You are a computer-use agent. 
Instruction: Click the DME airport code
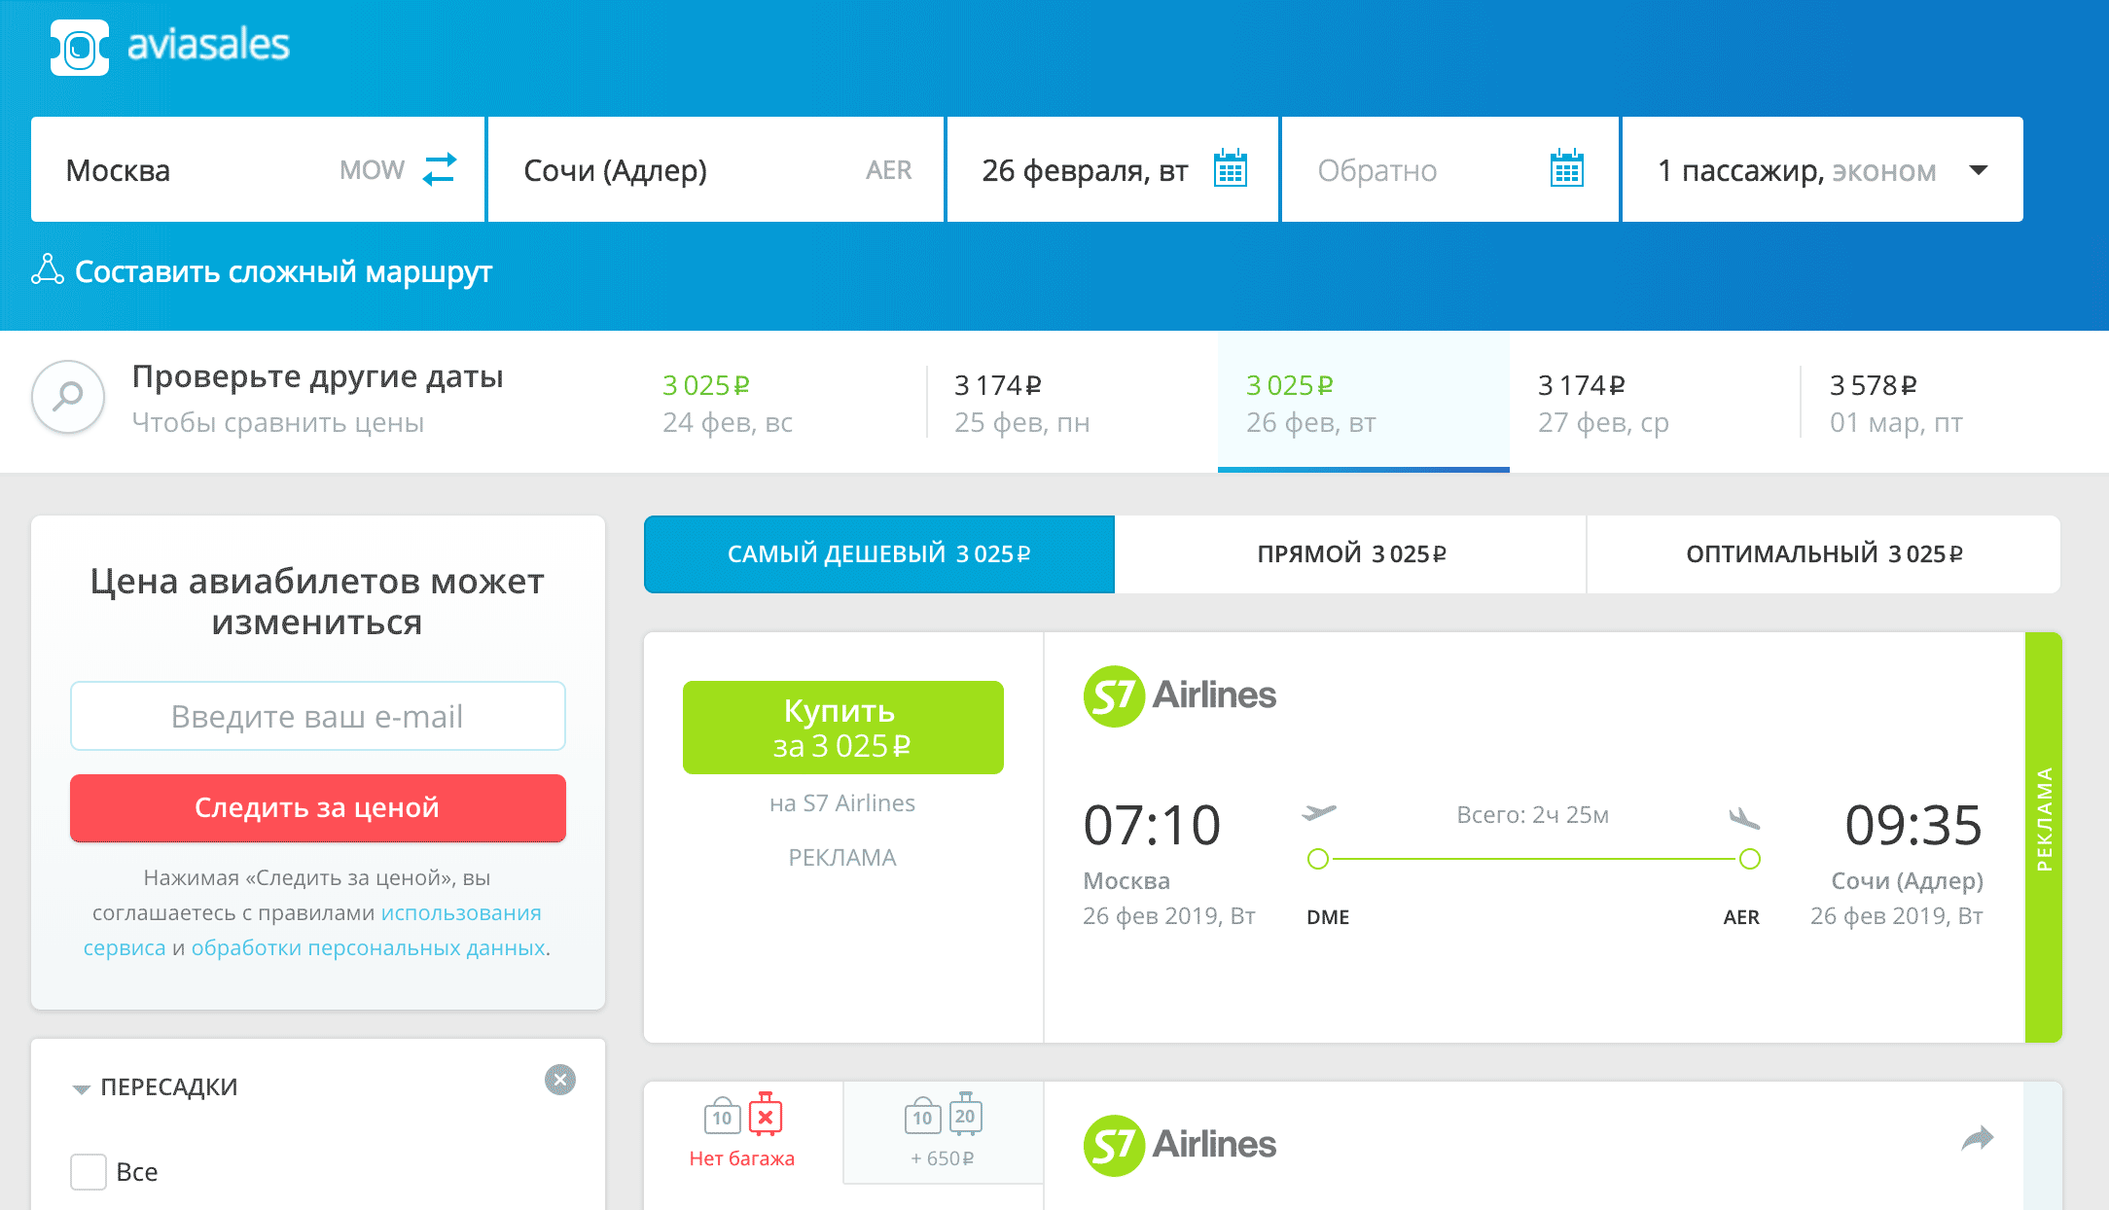(x=1328, y=917)
